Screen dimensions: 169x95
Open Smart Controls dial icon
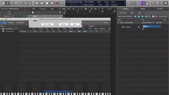pyautogui.click(x=21, y=3)
